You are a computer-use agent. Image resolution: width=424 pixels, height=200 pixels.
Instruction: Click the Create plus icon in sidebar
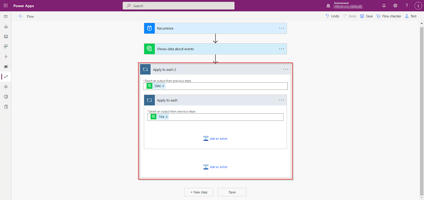pyautogui.click(x=6, y=57)
